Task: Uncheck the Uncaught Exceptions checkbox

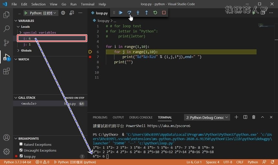Action: click(21, 150)
